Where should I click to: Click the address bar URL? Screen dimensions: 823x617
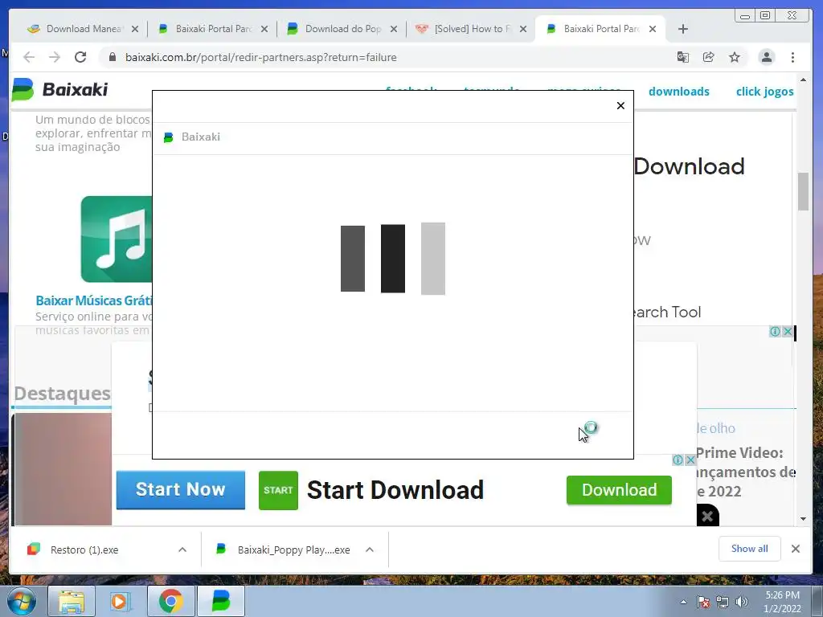click(261, 57)
